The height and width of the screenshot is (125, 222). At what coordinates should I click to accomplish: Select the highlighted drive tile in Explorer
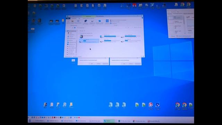pos(89,41)
